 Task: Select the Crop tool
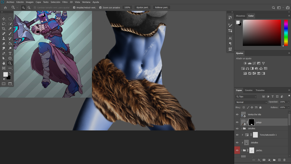(x=4, y=28)
